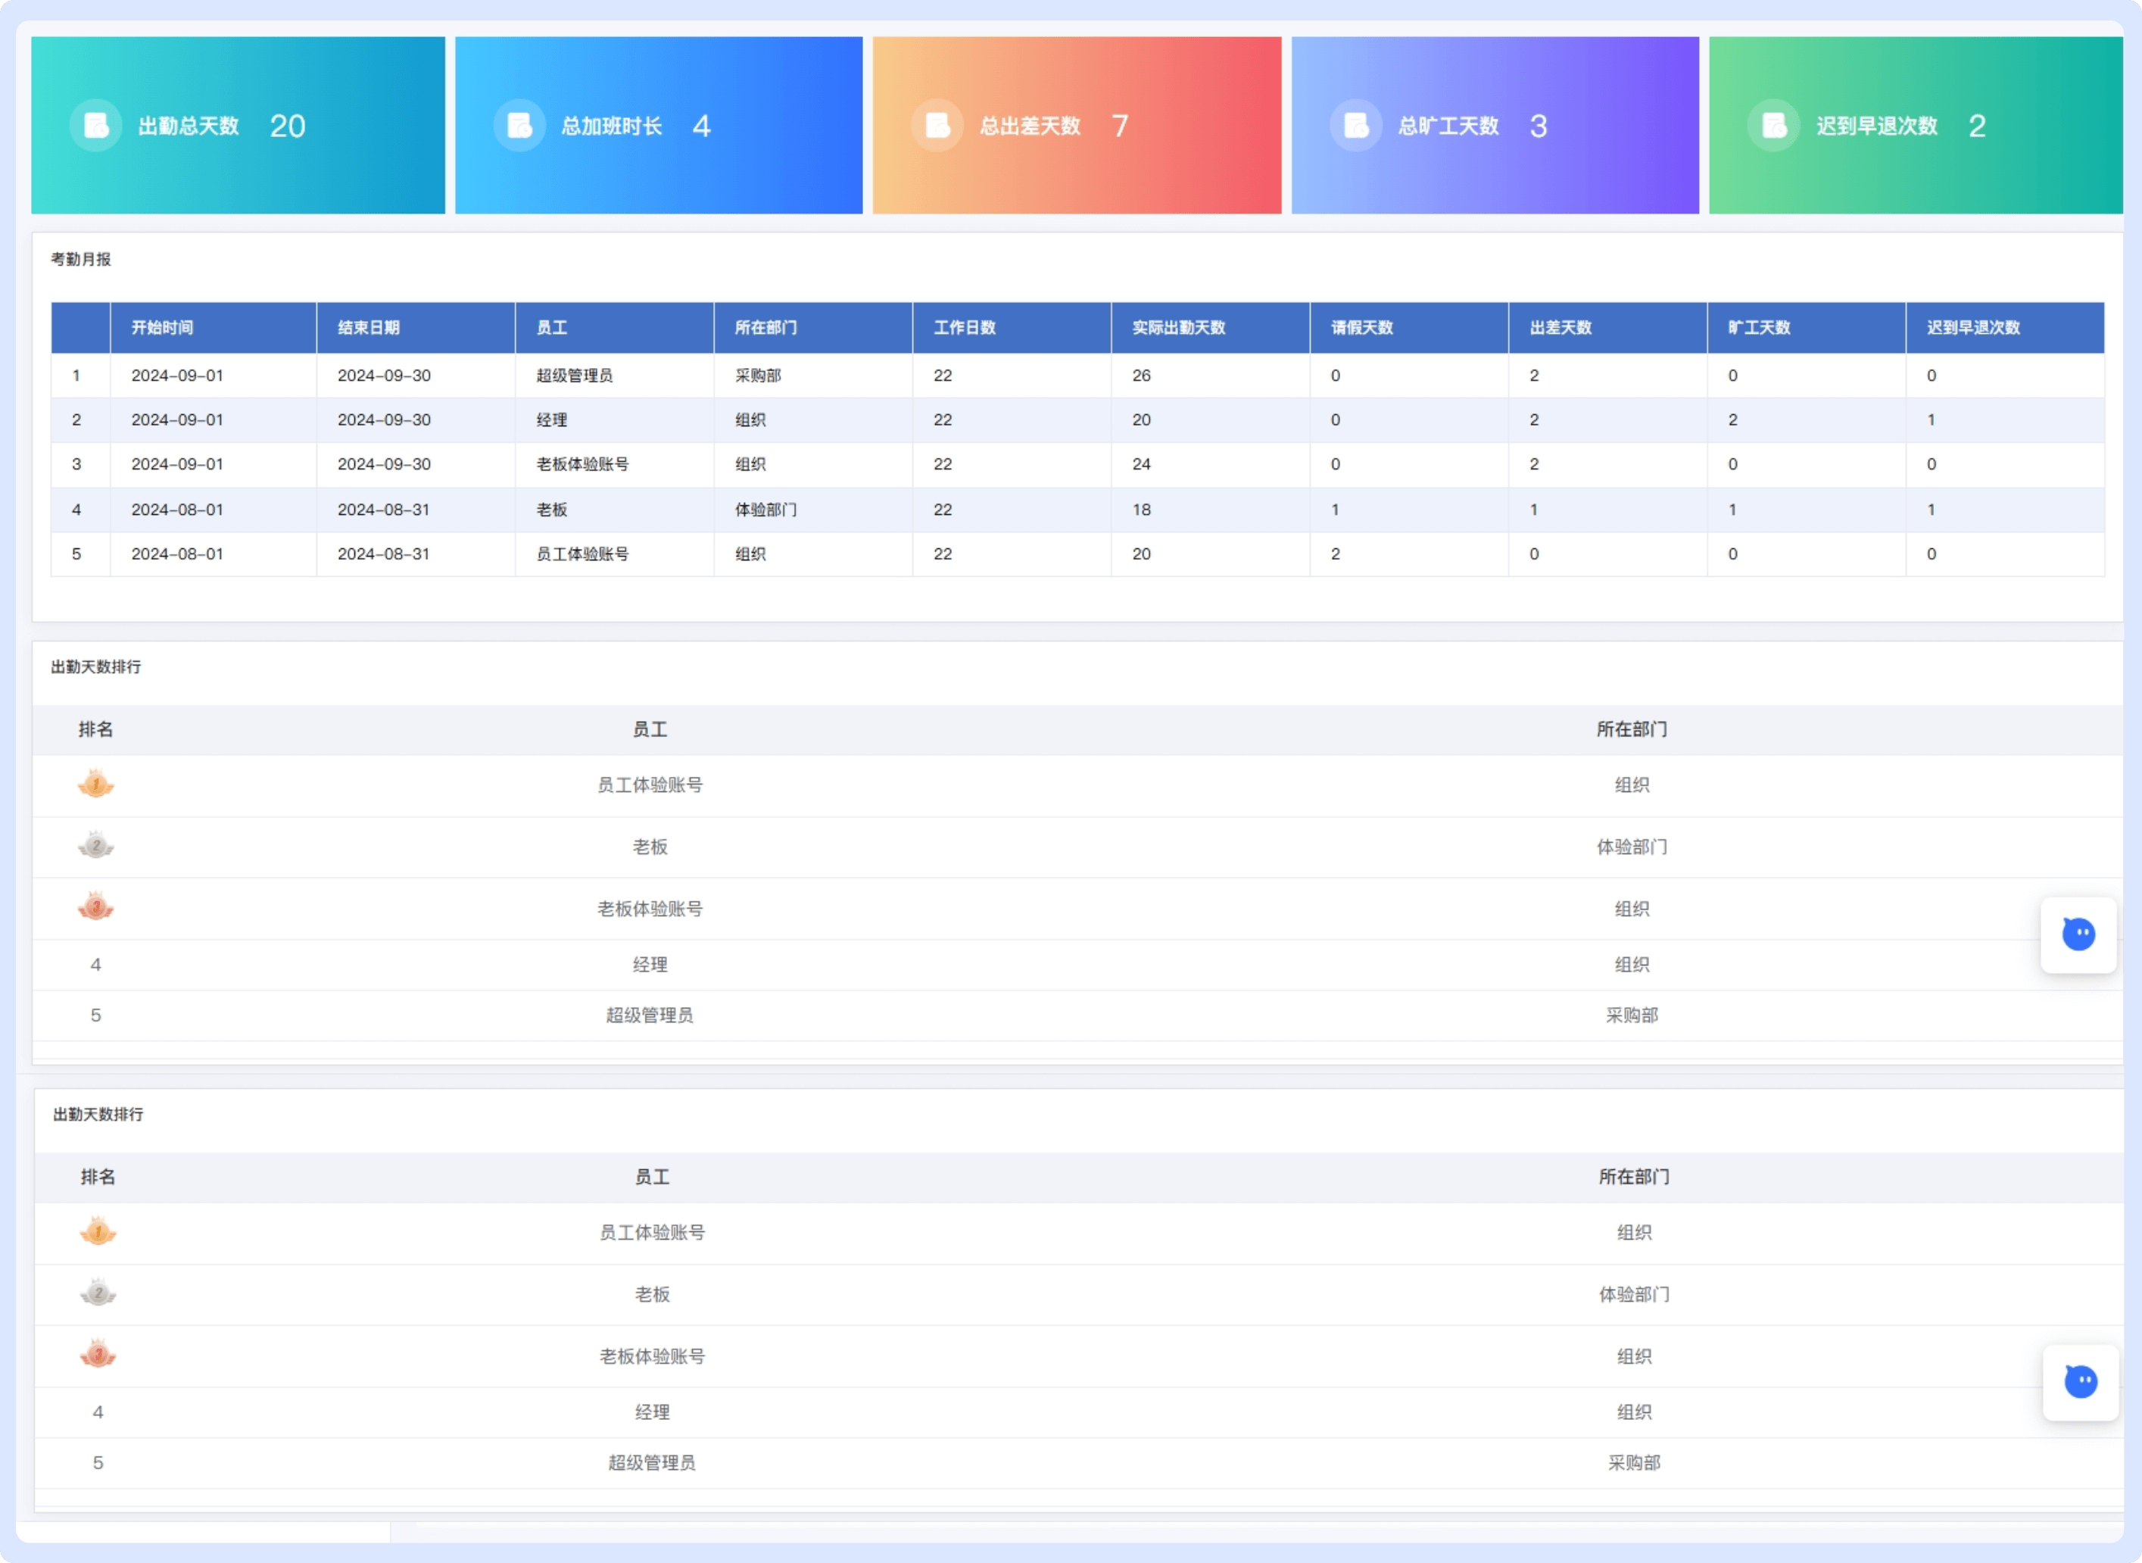Click 体验部门 in first ranking table
Image resolution: width=2142 pixels, height=1563 pixels.
1631,847
